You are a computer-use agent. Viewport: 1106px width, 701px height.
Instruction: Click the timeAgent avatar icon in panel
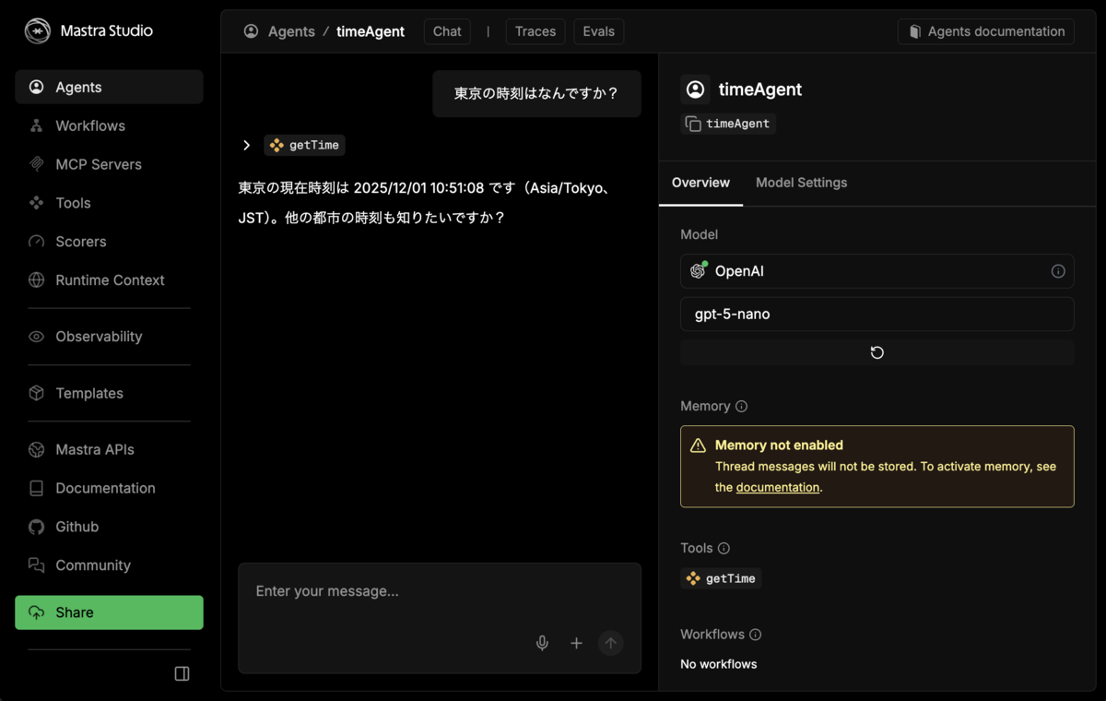click(x=695, y=89)
